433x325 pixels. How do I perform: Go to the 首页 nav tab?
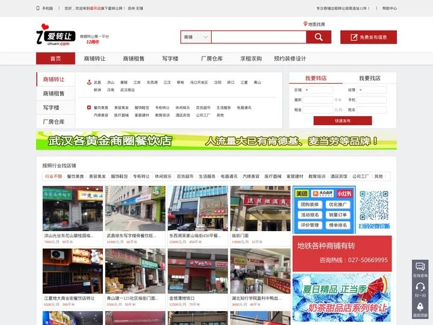(x=55, y=58)
